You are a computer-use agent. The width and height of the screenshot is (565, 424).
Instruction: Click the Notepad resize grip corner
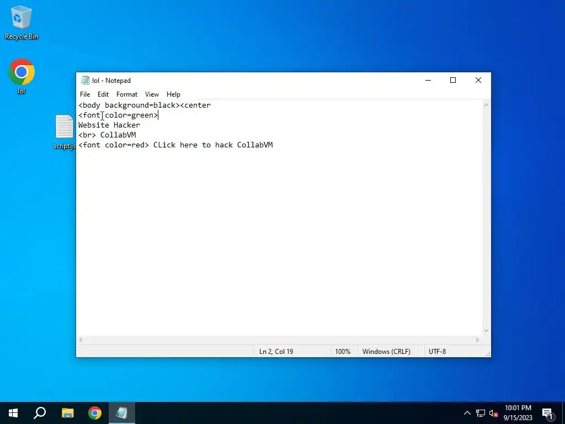(x=488, y=354)
